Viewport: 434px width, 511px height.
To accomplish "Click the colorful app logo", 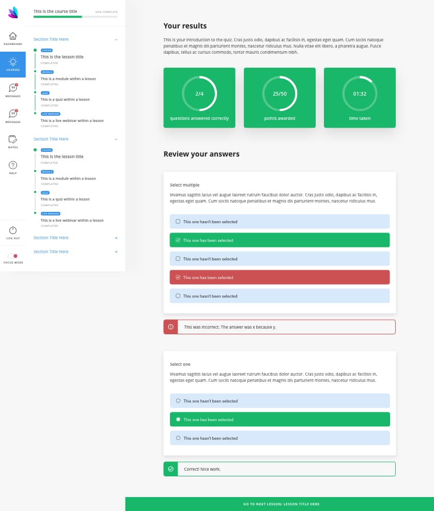I will (x=13, y=12).
